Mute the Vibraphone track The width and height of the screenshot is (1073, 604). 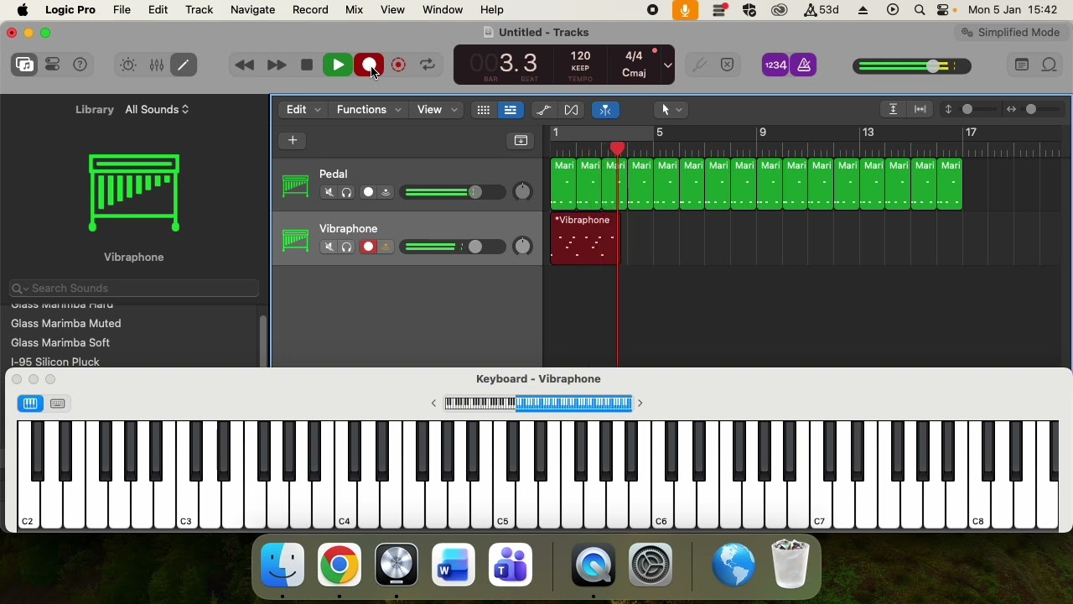coord(329,247)
